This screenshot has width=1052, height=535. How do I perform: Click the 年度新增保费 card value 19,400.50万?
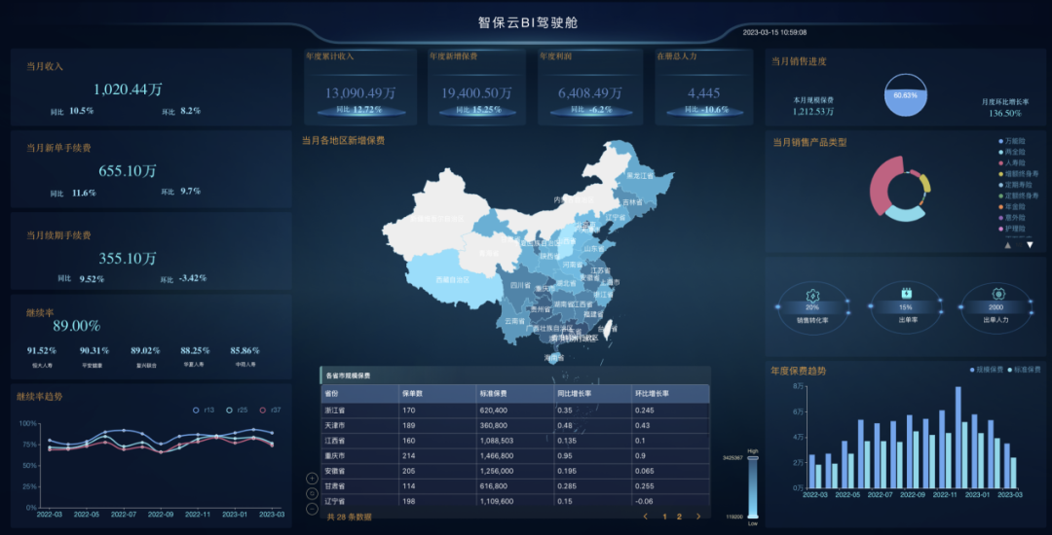[x=476, y=93]
